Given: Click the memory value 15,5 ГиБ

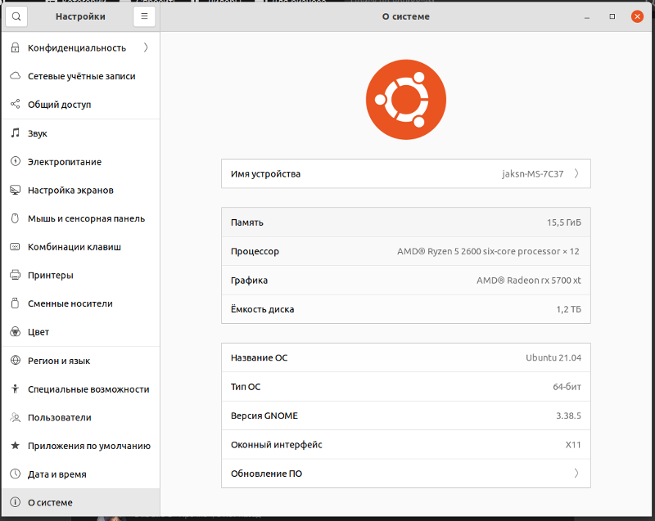Looking at the screenshot, I should pyautogui.click(x=564, y=222).
